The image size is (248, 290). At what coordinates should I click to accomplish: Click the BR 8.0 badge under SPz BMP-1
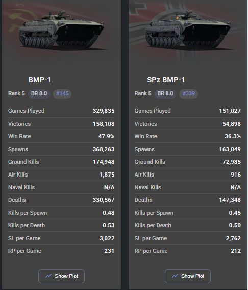pos(165,93)
